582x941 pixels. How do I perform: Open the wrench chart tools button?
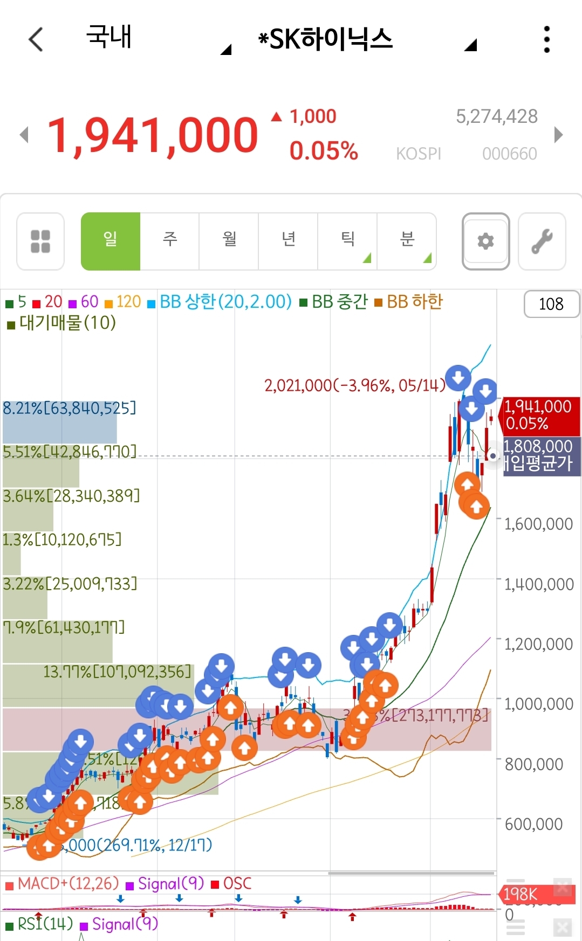tap(542, 241)
